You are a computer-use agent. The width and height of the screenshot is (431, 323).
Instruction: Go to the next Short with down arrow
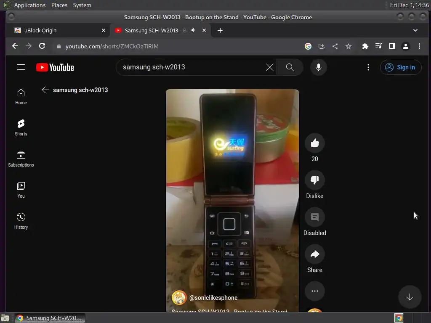[x=410, y=297]
